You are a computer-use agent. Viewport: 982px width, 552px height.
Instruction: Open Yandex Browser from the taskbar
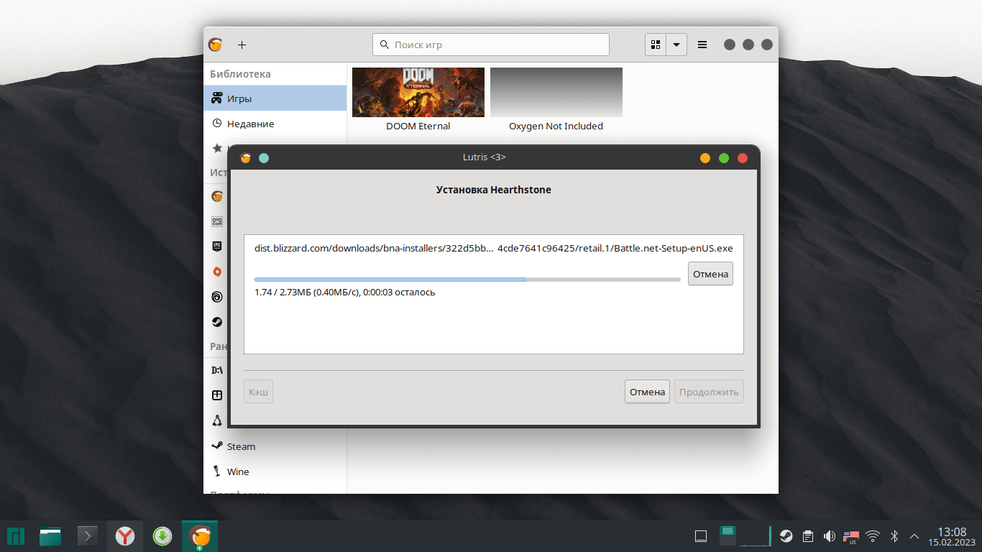(125, 536)
